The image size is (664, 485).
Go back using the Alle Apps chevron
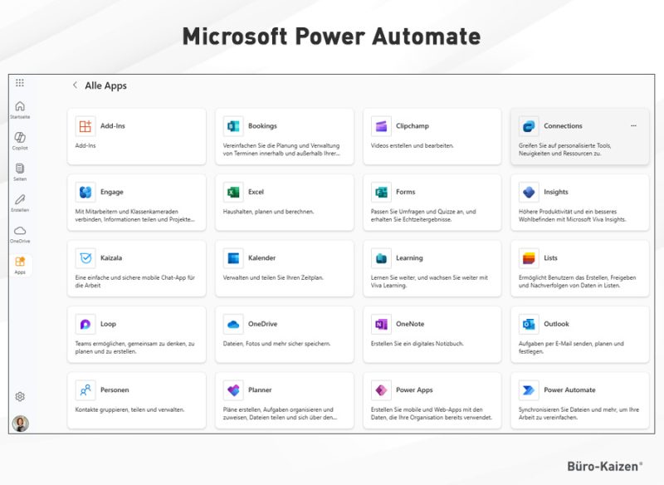(x=75, y=86)
